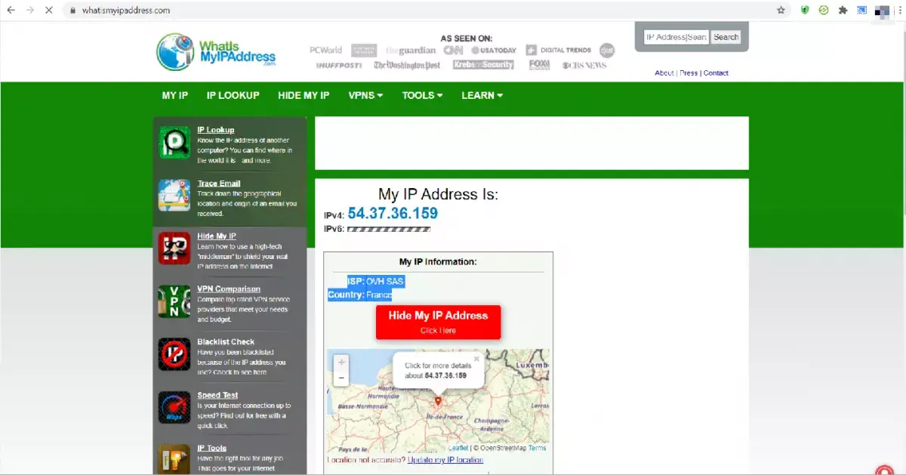Open the VPNS dropdown menu

365,95
